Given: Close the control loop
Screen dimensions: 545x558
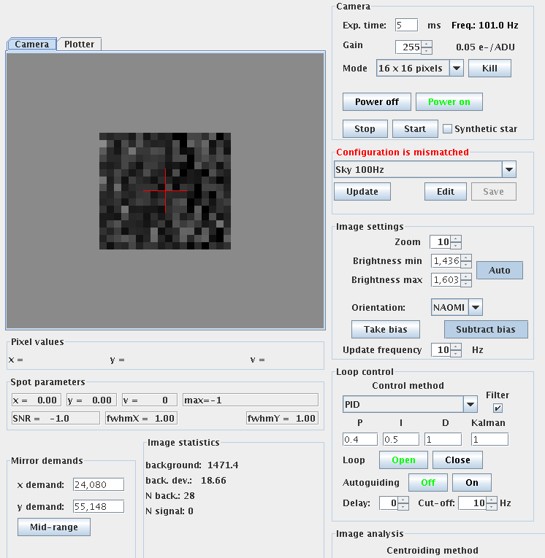Looking at the screenshot, I should click(457, 460).
